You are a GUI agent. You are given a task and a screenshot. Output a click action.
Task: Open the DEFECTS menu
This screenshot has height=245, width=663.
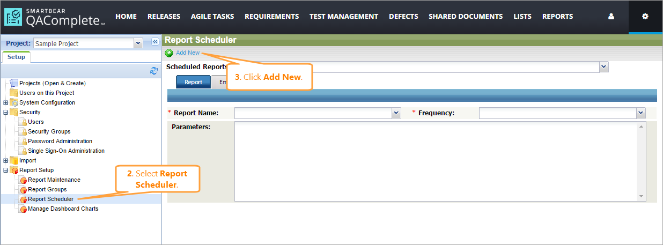403,17
